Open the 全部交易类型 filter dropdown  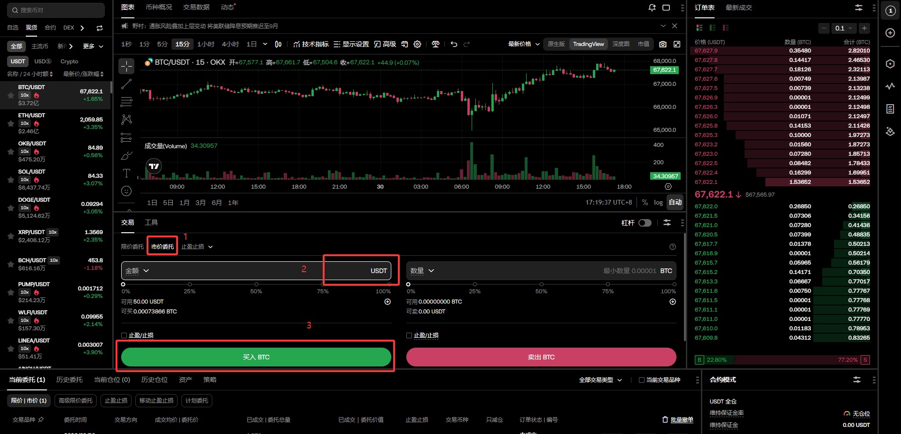point(600,380)
